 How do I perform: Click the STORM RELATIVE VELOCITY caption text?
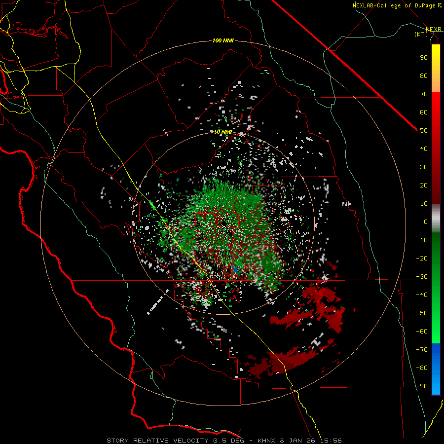click(x=157, y=441)
